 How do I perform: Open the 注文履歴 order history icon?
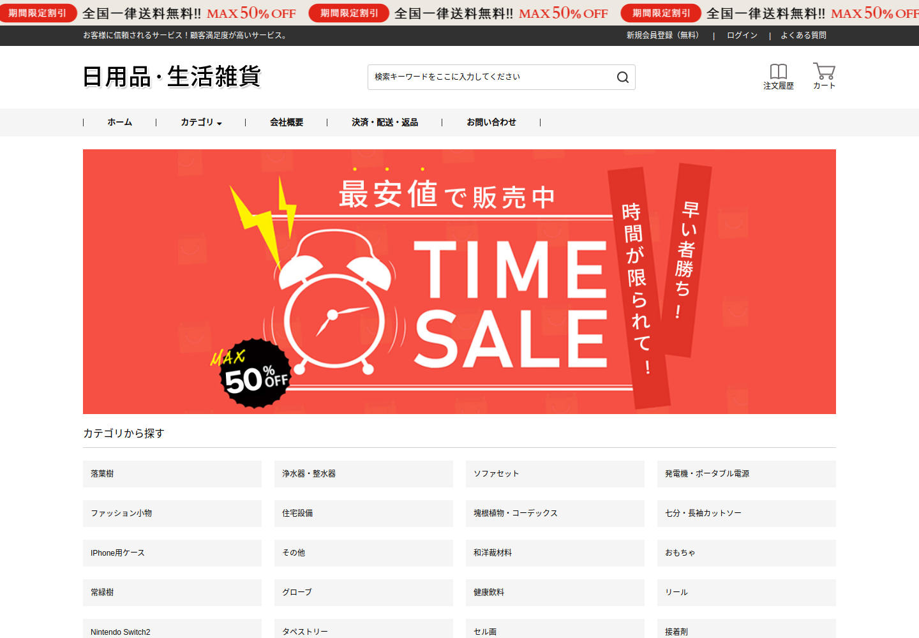pos(779,77)
